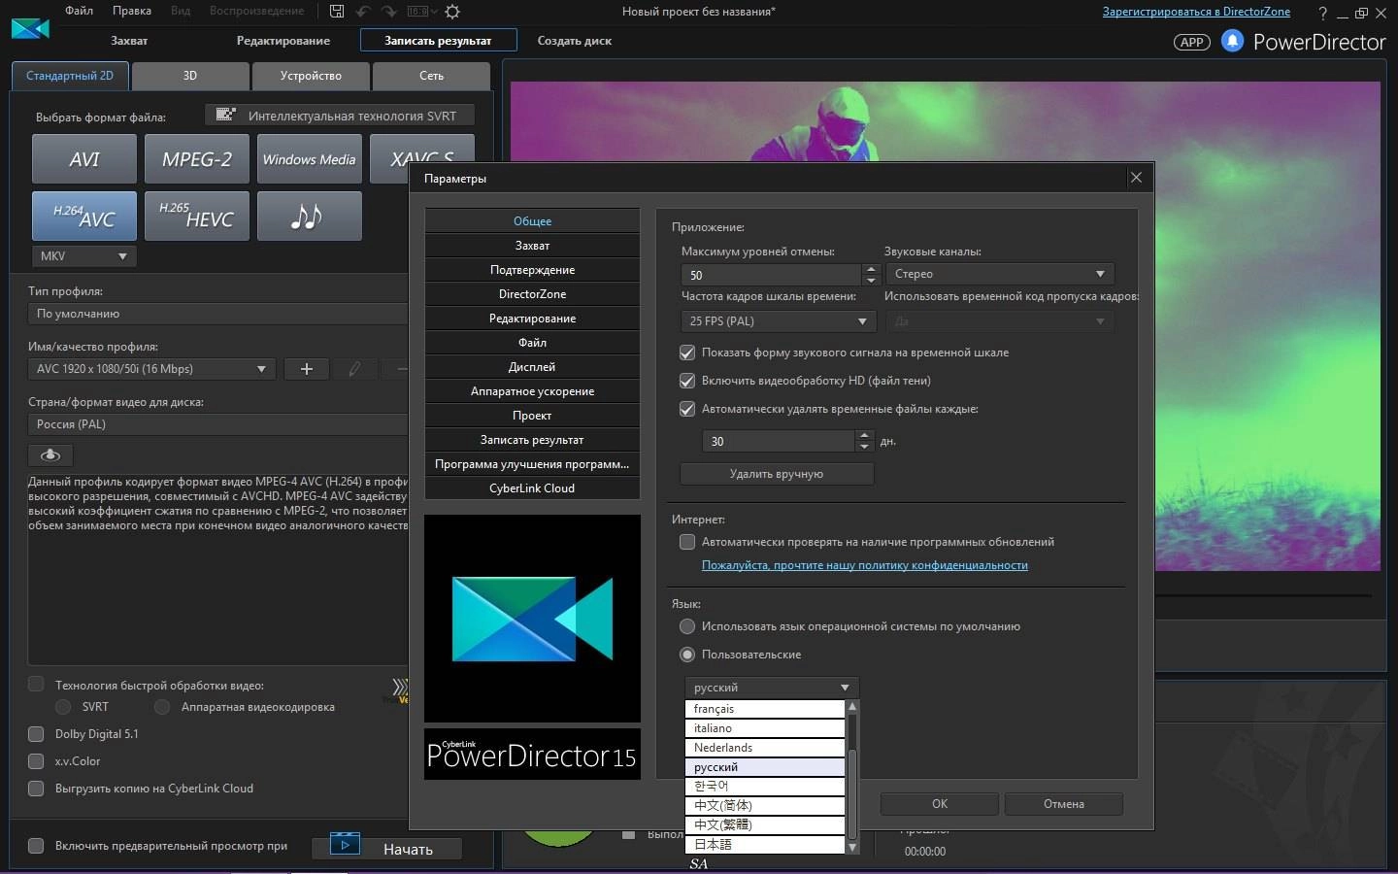Click the Intelligent SVRT technology button
Screen dimensions: 1398x874
tap(340, 116)
